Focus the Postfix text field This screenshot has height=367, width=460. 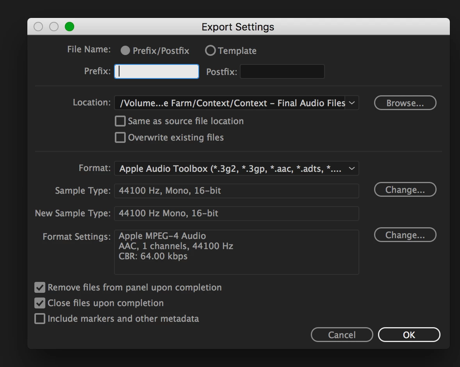[x=282, y=72]
